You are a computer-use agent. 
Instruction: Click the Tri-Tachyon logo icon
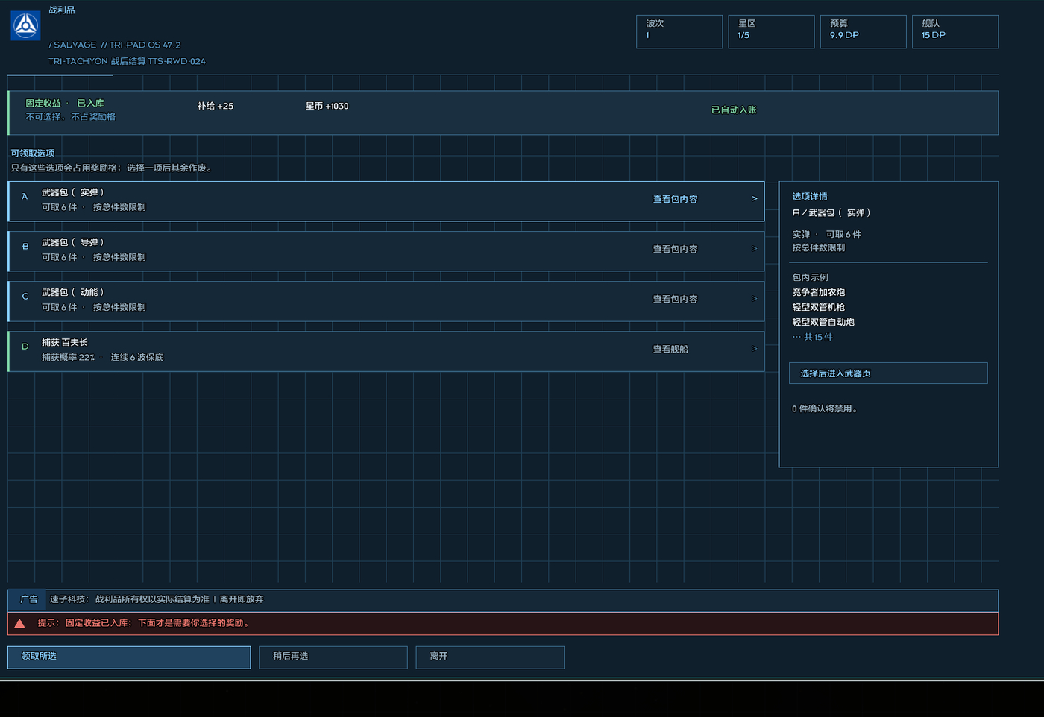click(25, 26)
